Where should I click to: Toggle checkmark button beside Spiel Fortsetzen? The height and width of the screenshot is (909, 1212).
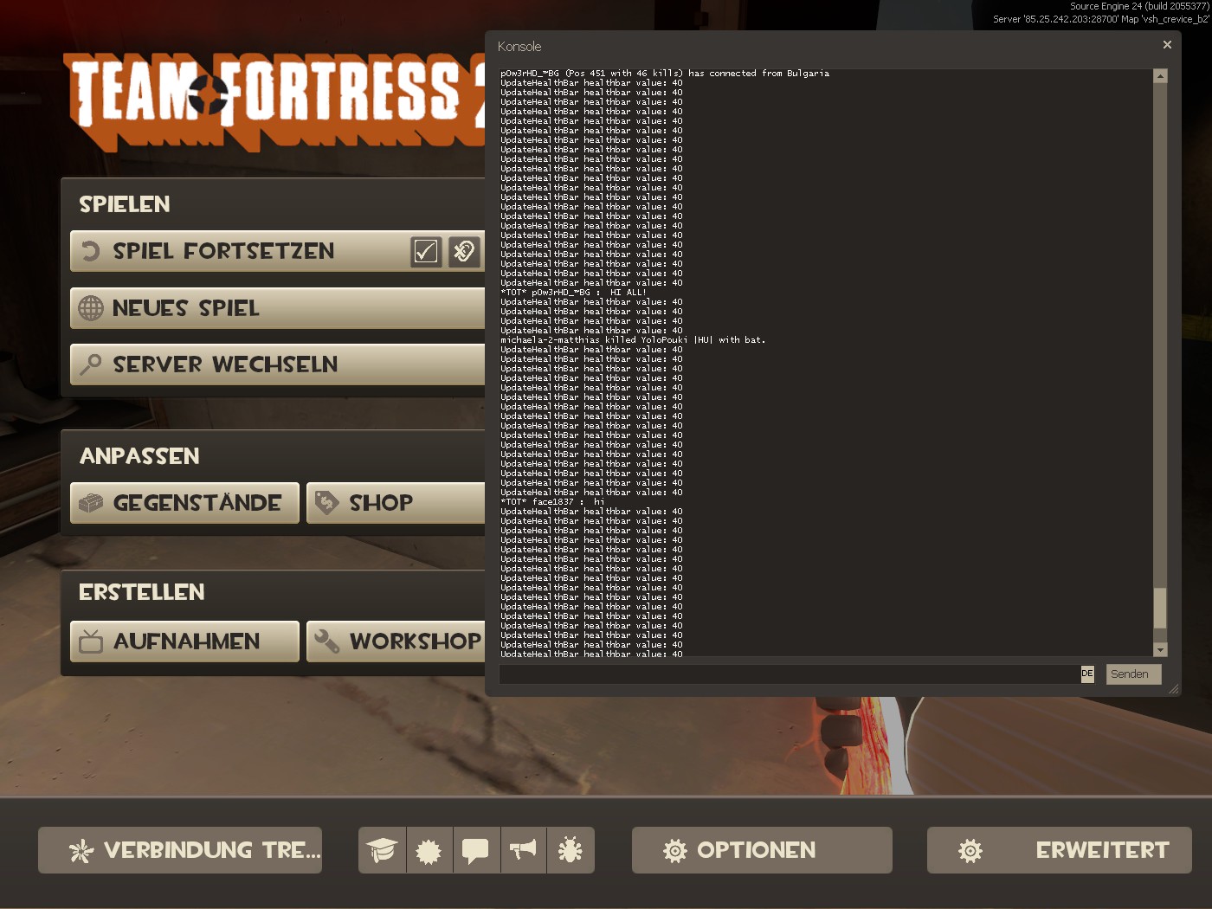tap(426, 252)
